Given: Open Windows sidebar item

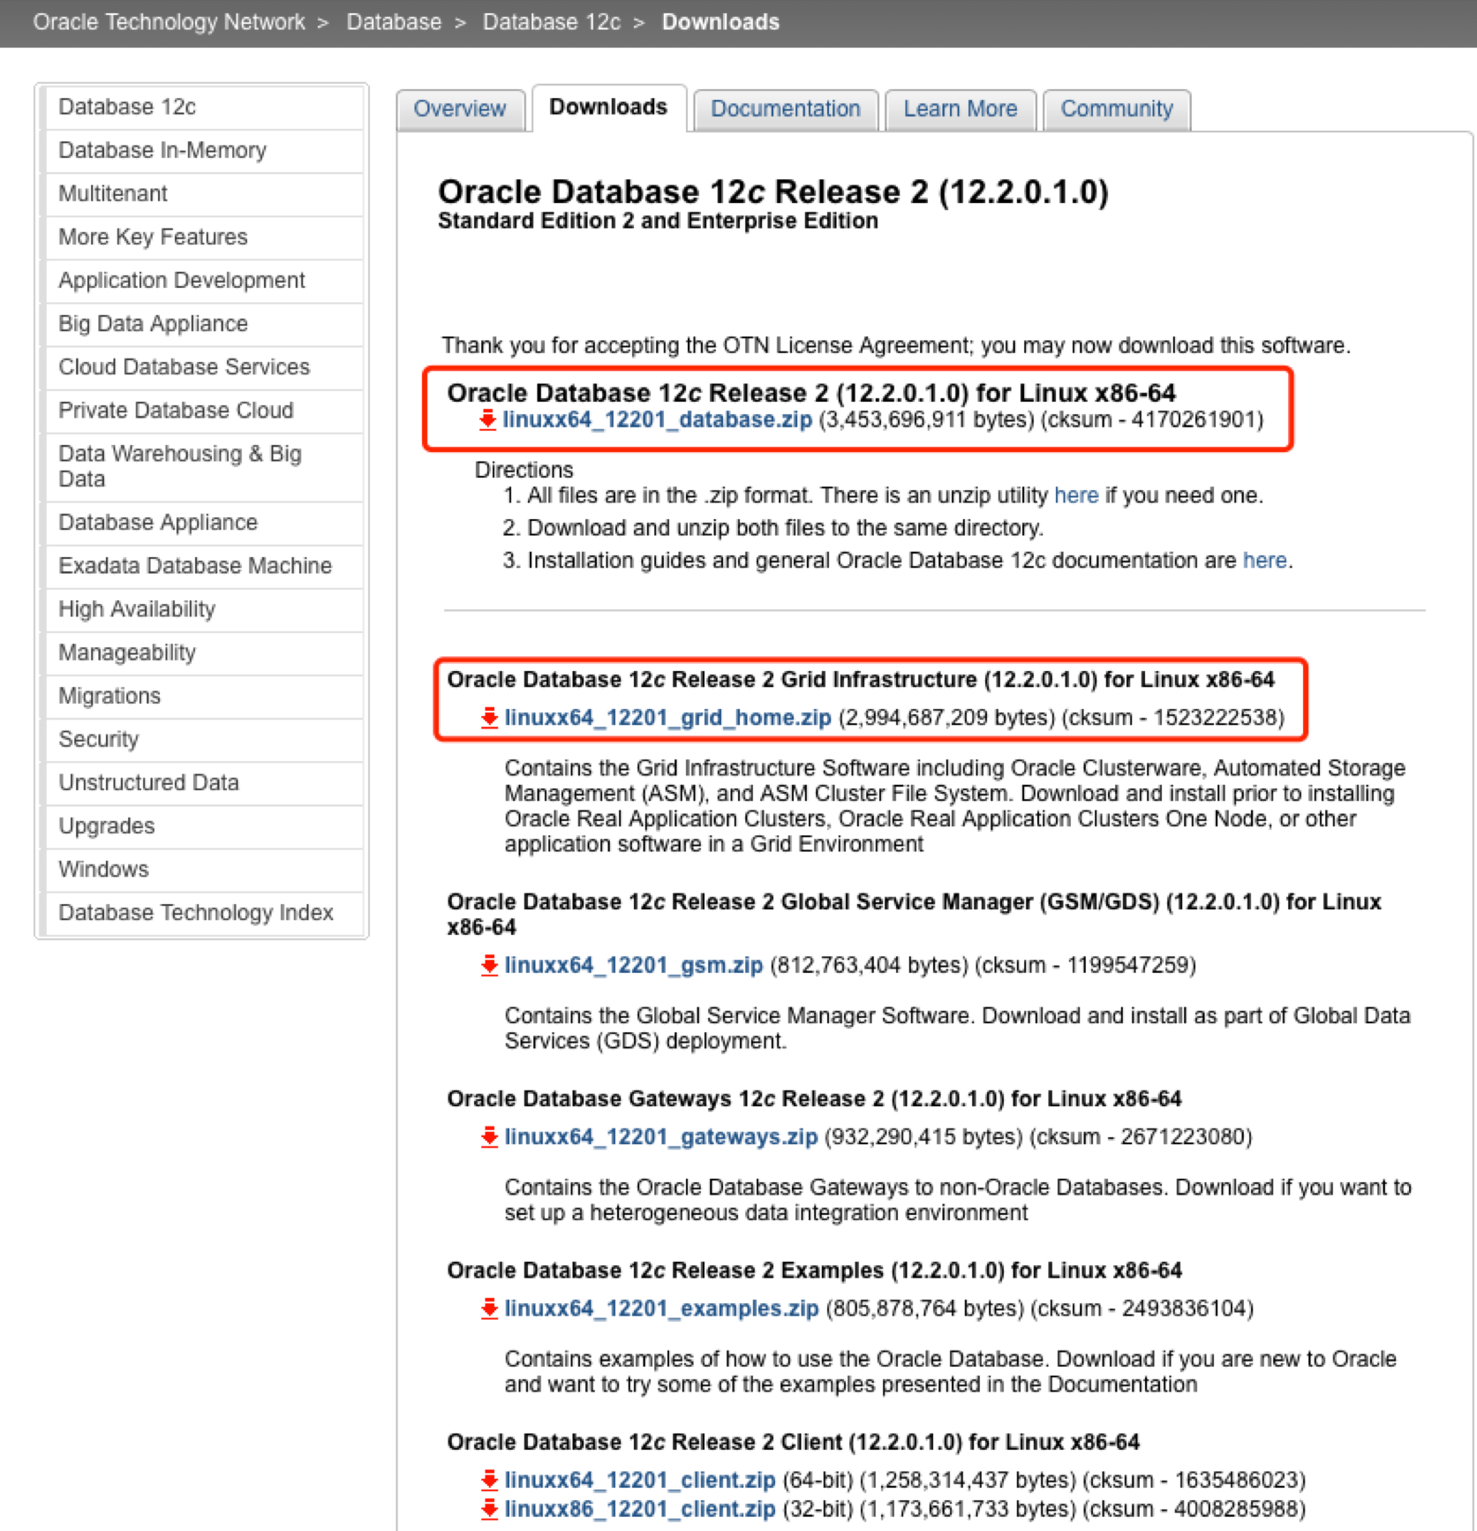Looking at the screenshot, I should tap(204, 869).
